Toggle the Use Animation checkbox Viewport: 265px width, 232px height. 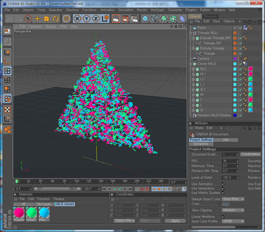click(x=223, y=184)
